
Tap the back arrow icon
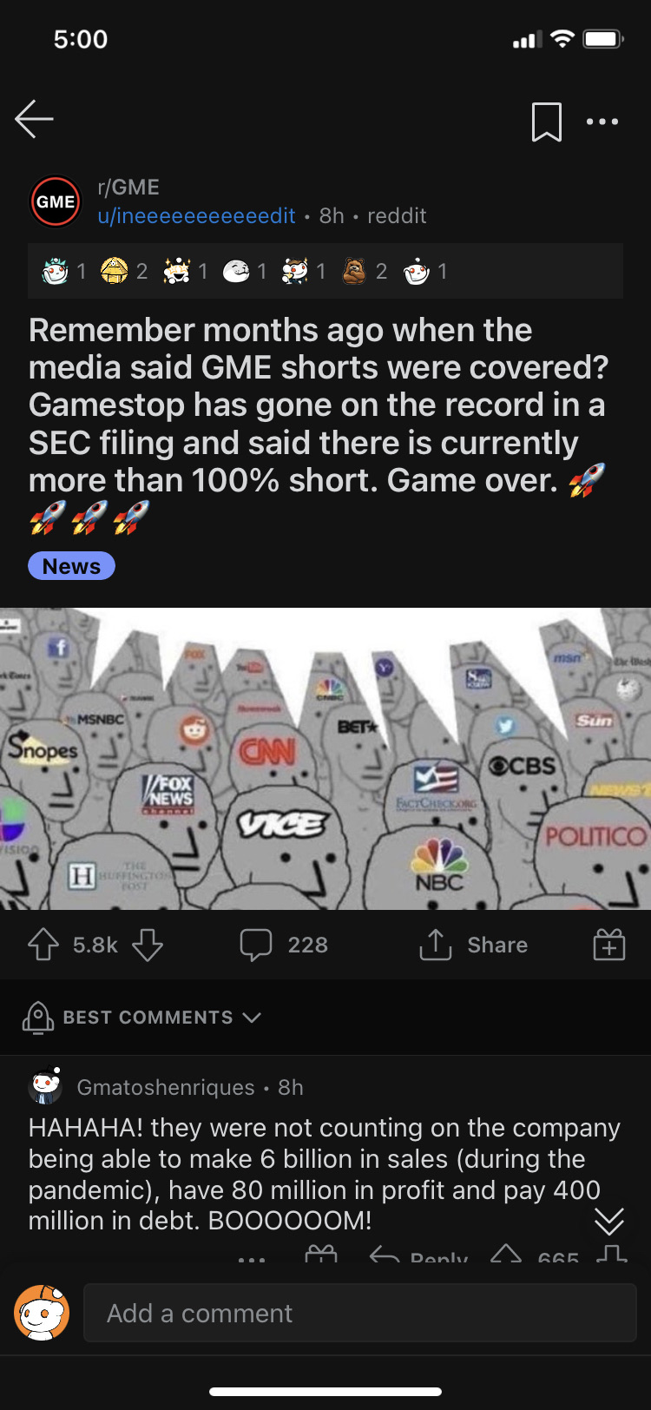[x=35, y=120]
